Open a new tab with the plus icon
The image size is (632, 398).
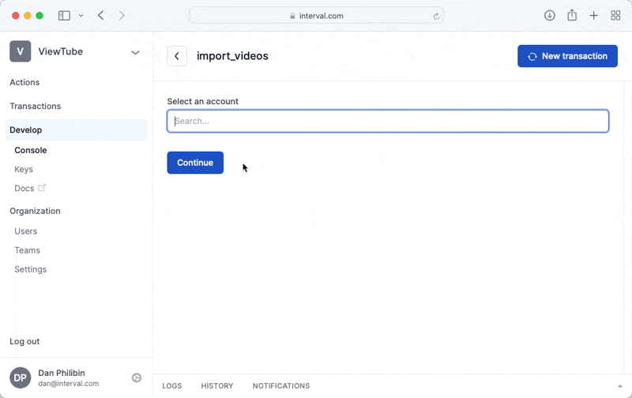tap(594, 16)
